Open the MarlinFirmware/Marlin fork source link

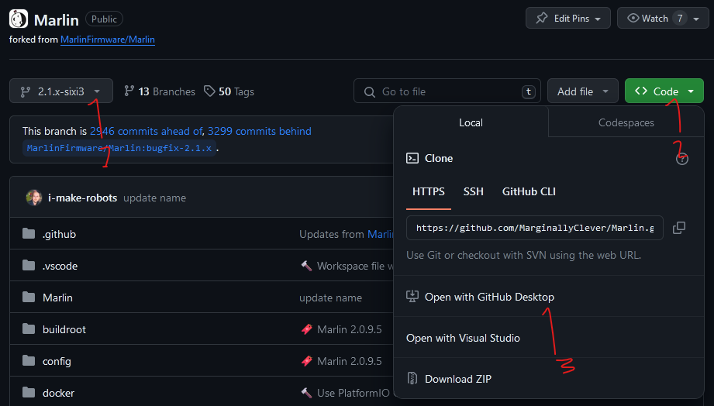pos(108,39)
